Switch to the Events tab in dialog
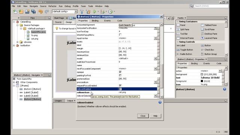Image resolution: width=240 pixels, height=135 pixels. [107, 21]
